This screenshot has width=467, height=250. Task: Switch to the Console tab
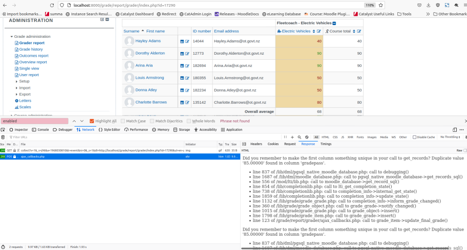[x=40, y=130]
